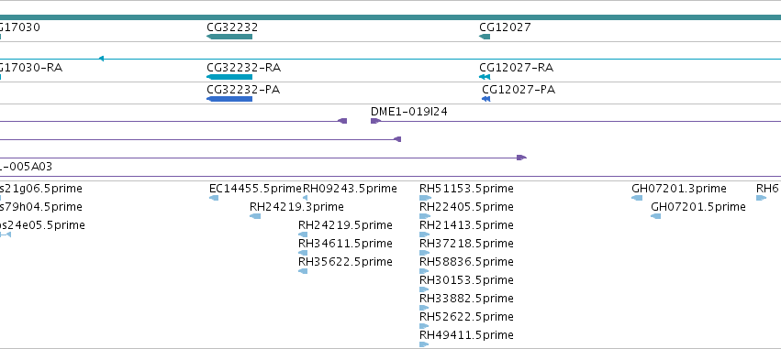Click the RH51153.5prime EST arrow
Viewport: 781px width, 349px height.
click(x=425, y=197)
